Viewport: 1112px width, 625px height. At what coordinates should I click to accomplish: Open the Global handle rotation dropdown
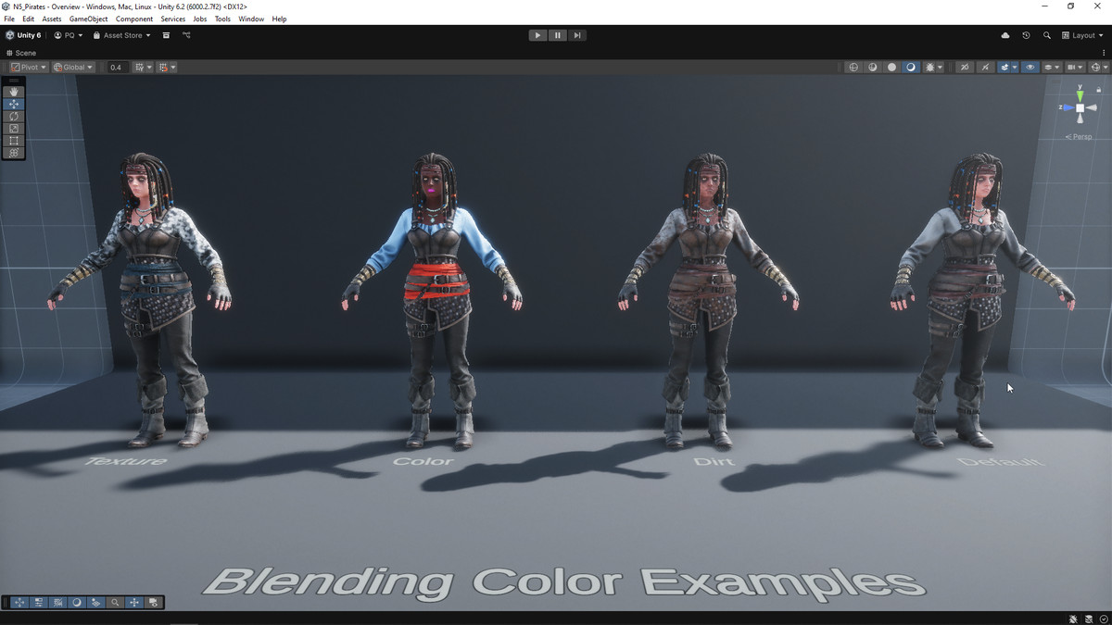tap(73, 68)
